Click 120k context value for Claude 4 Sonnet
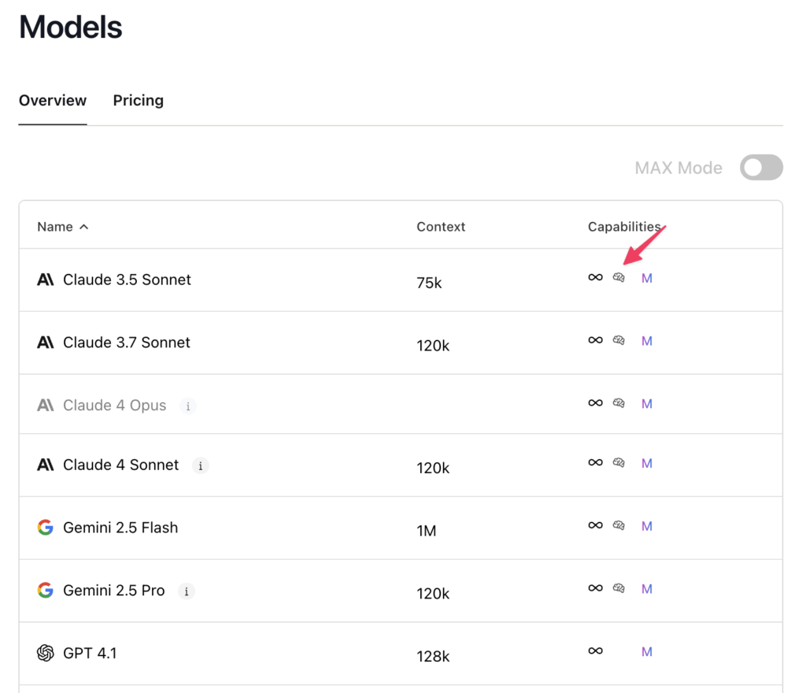Image resolution: width=806 pixels, height=693 pixels. coord(433,468)
